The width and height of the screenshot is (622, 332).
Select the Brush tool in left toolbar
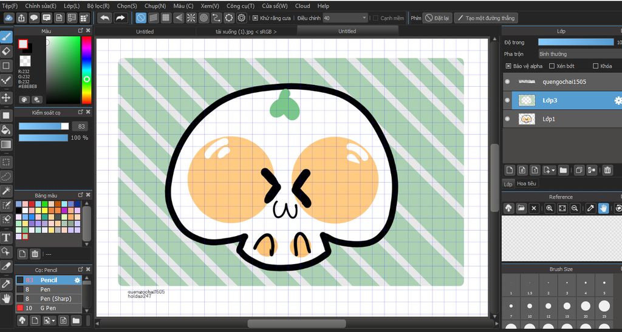coord(6,37)
